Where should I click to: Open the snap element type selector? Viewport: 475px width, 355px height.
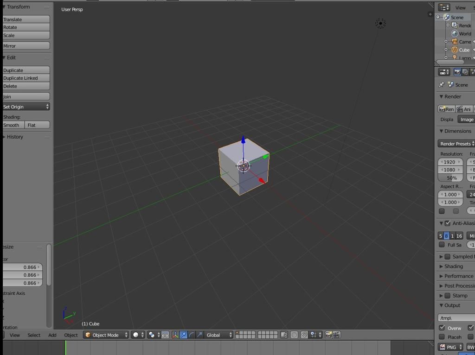315,335
